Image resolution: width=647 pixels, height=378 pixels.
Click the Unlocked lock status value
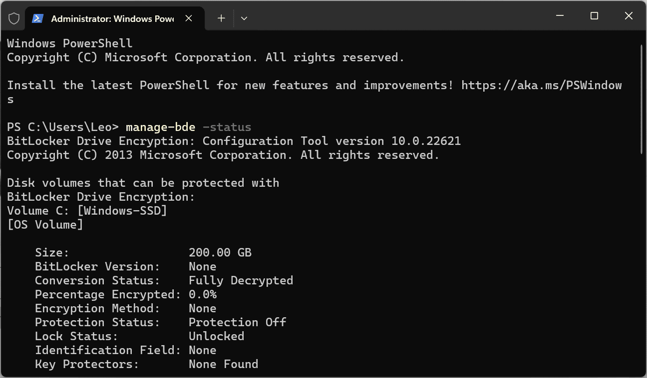click(216, 336)
